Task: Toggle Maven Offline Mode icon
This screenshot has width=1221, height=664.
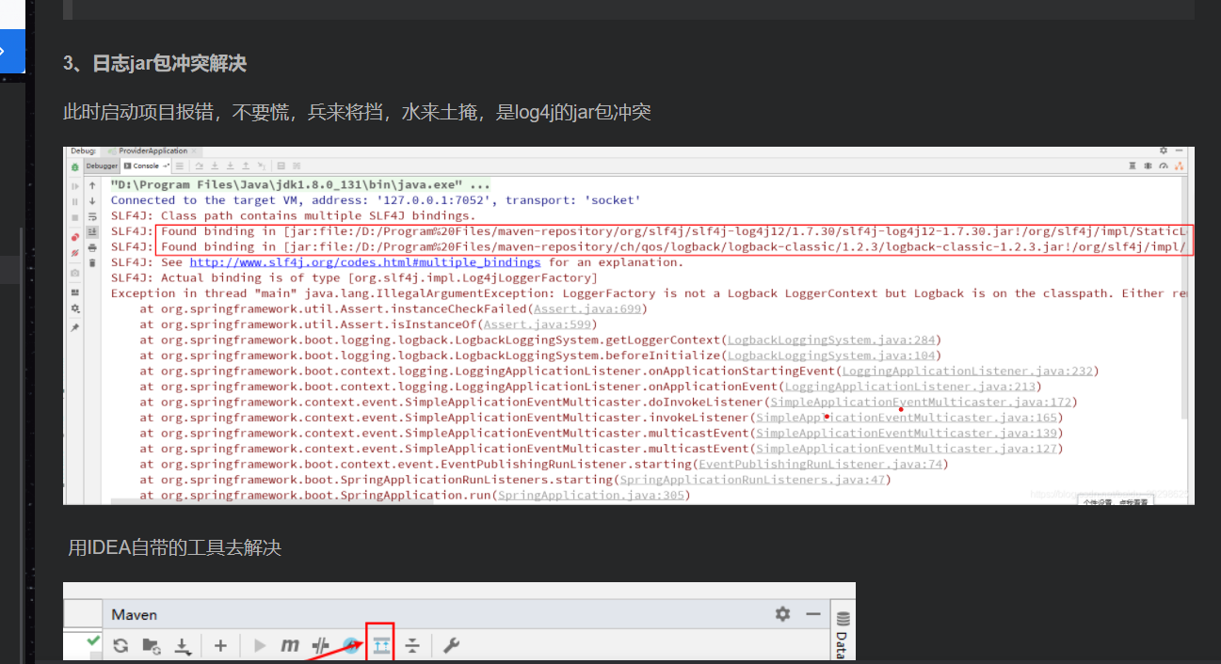Action: [320, 645]
